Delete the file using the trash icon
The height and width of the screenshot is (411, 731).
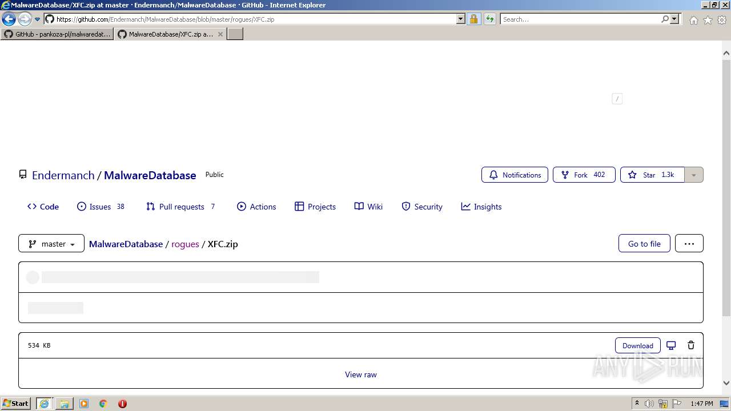pos(691,345)
